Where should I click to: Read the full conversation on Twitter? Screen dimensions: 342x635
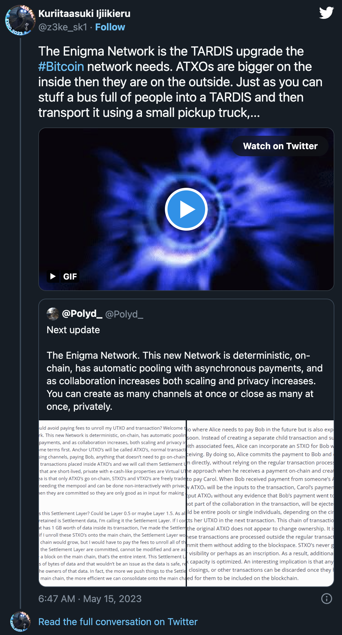(x=118, y=622)
